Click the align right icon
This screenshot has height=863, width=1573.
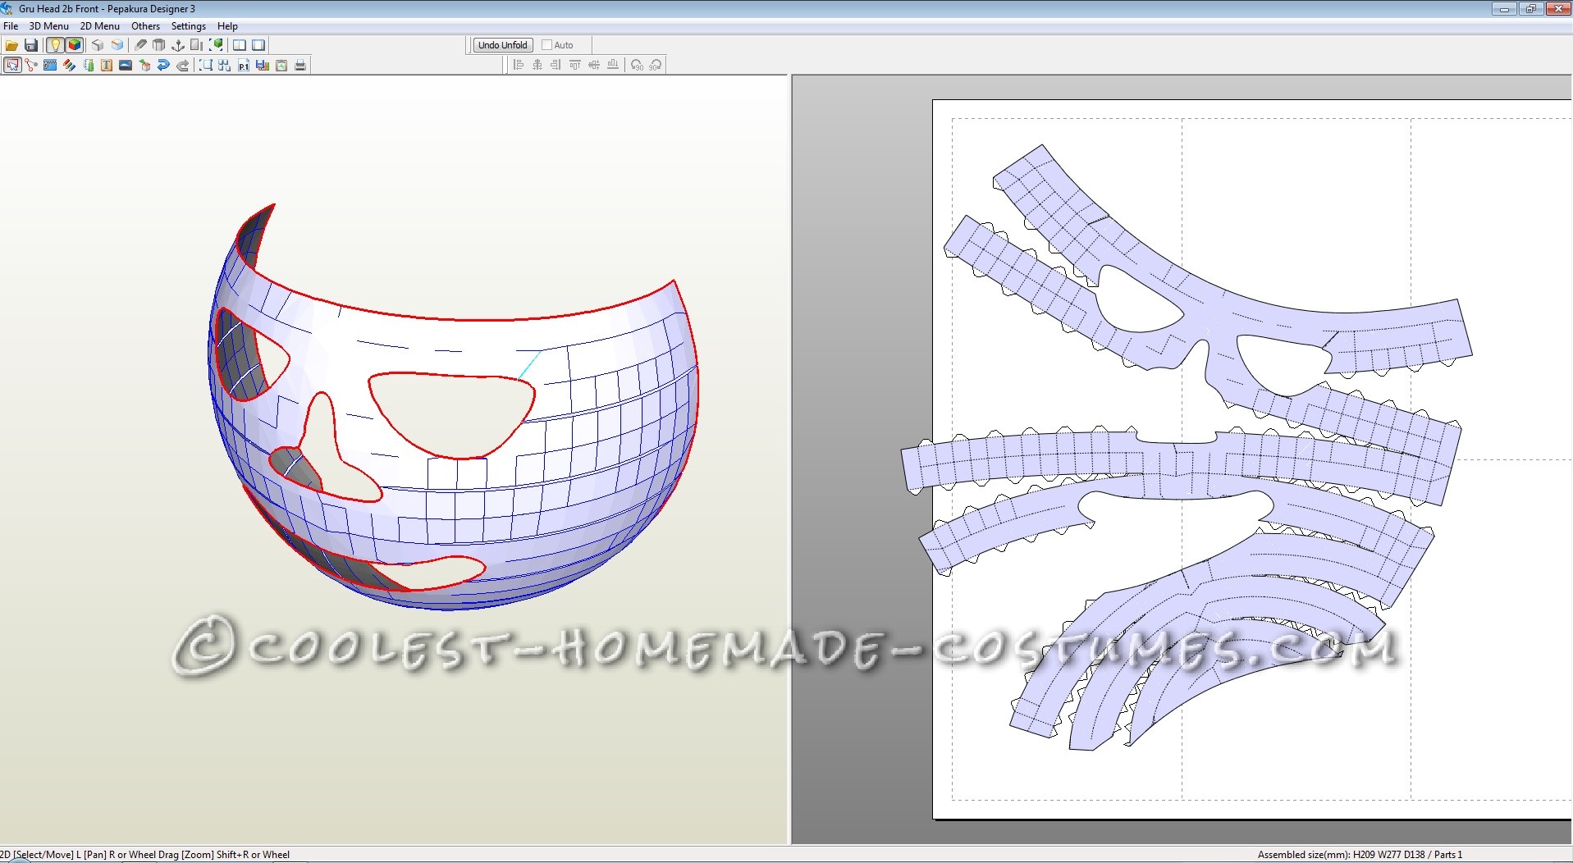coord(556,65)
